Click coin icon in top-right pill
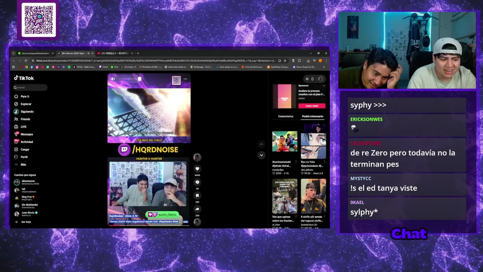The image size is (483, 272). pyautogui.click(x=307, y=79)
